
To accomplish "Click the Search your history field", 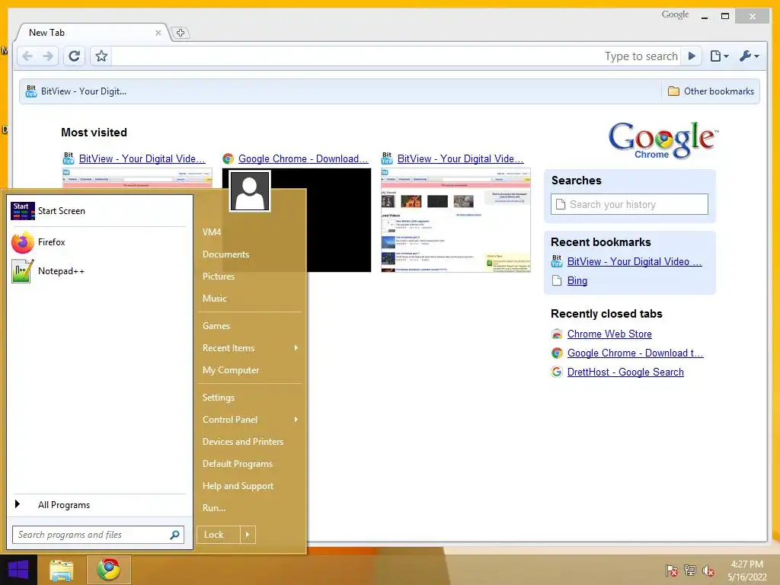I will pyautogui.click(x=629, y=204).
